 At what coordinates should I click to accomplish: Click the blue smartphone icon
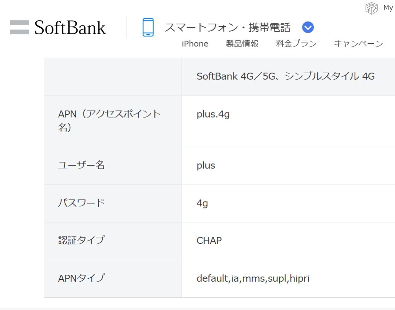click(x=148, y=27)
